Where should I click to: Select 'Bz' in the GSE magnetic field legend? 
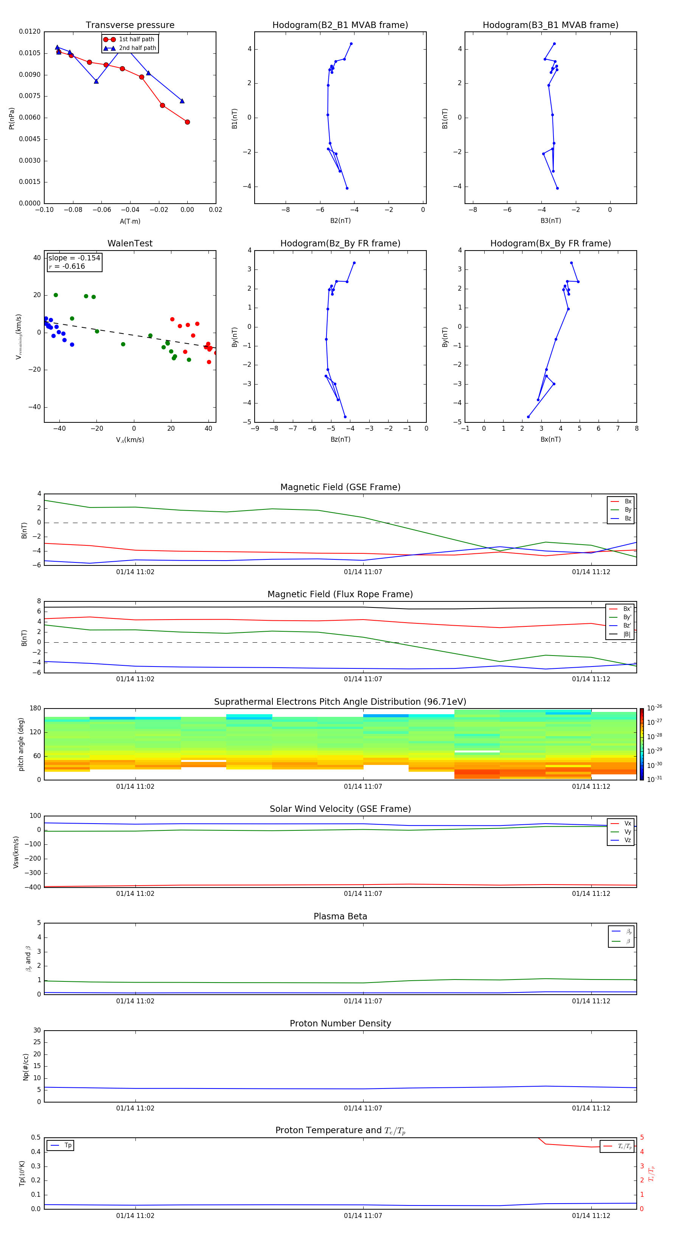[621, 518]
